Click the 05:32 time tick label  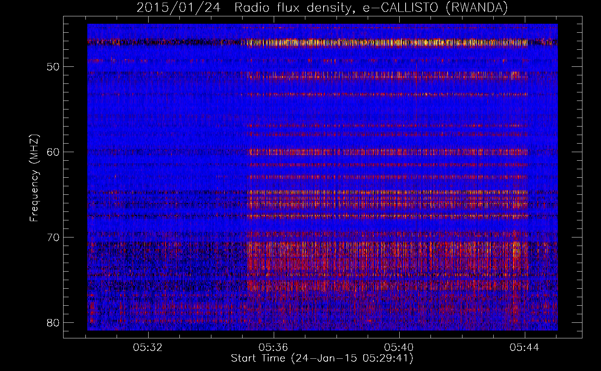click(148, 348)
